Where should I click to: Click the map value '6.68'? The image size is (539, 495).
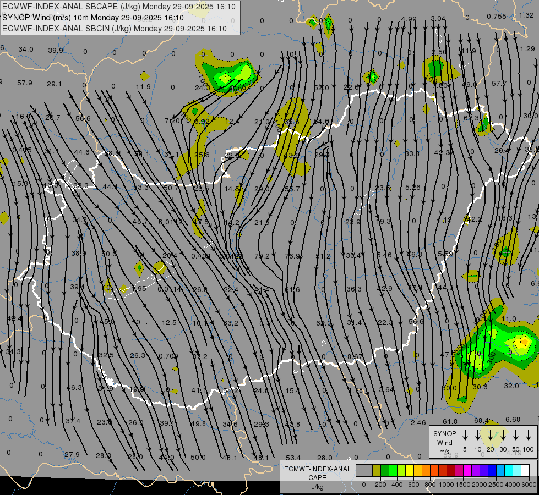(x=513, y=420)
